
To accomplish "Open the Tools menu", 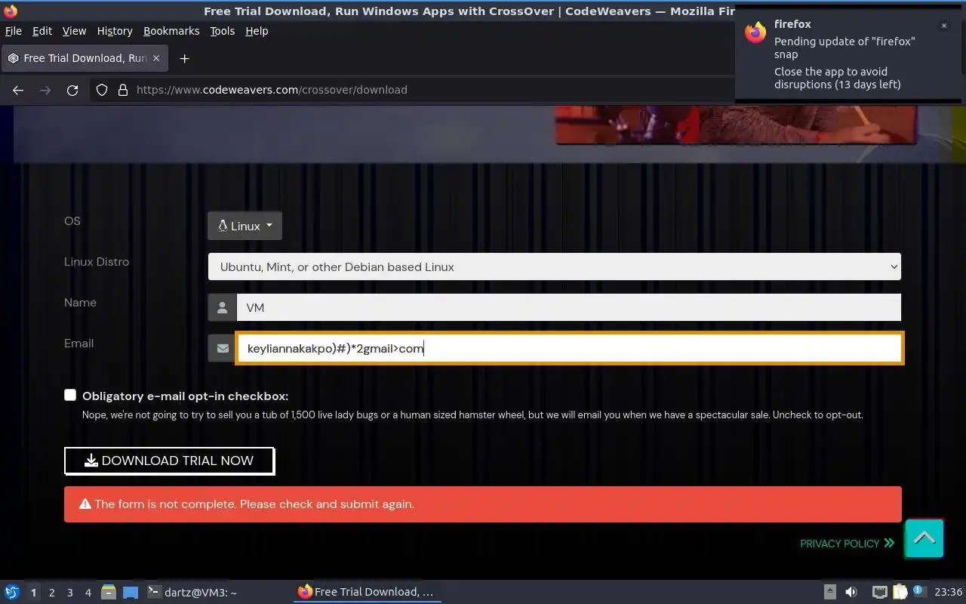I will tap(223, 31).
